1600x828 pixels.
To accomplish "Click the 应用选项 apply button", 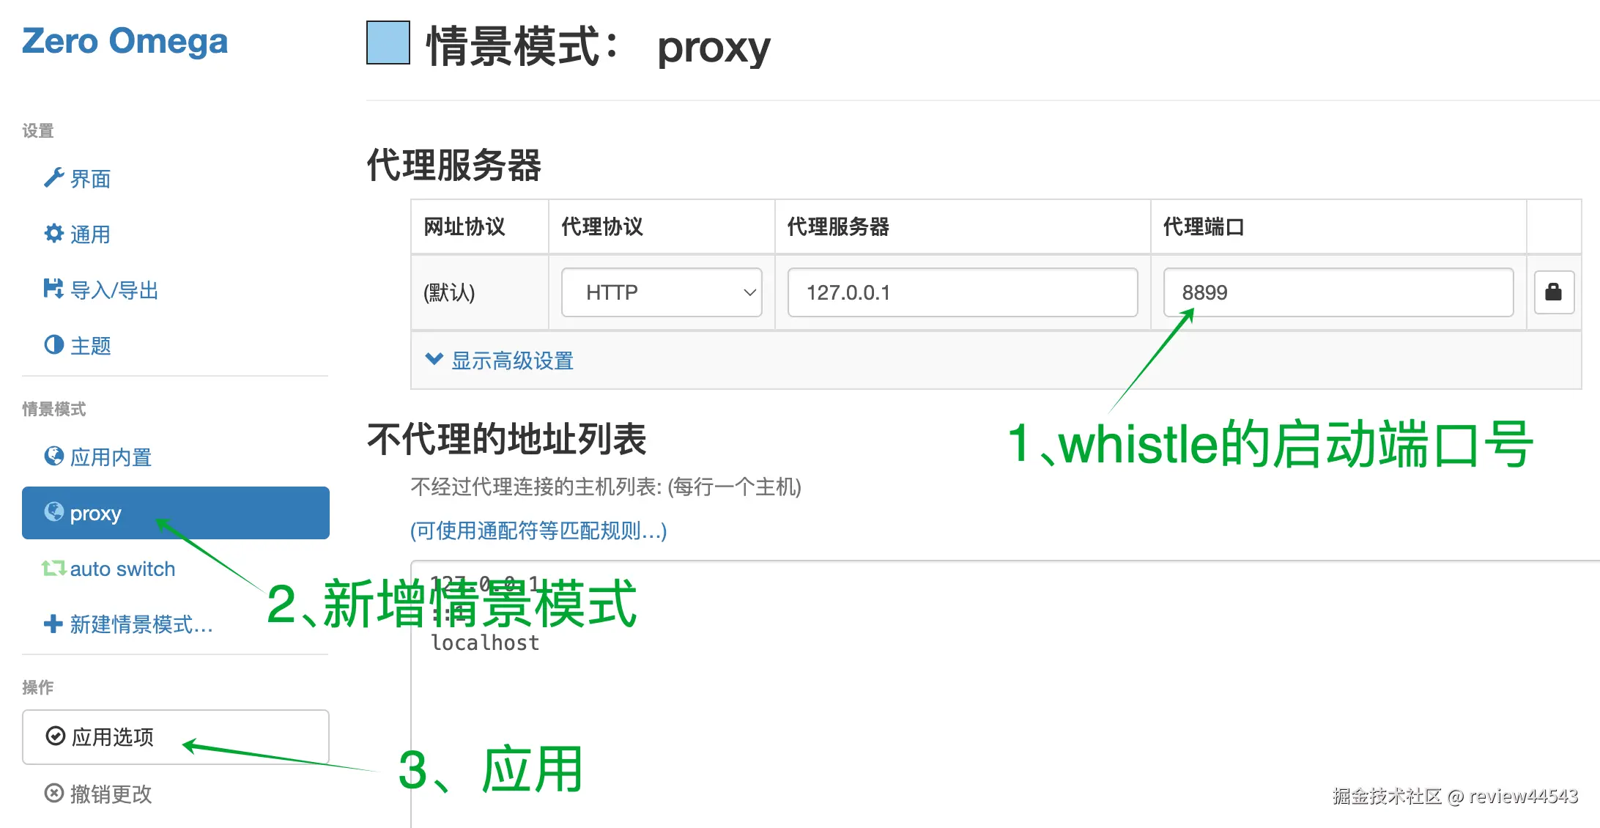I will [x=176, y=736].
